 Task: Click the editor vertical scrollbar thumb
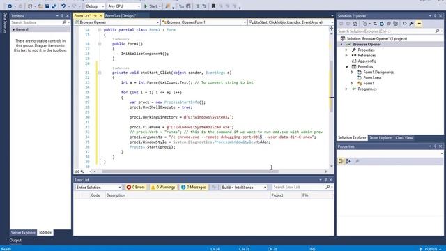(332, 86)
